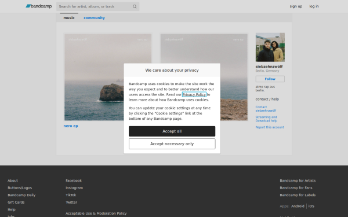348x217 pixels.
Task: Switch to the music tab
Action: pyautogui.click(x=69, y=18)
